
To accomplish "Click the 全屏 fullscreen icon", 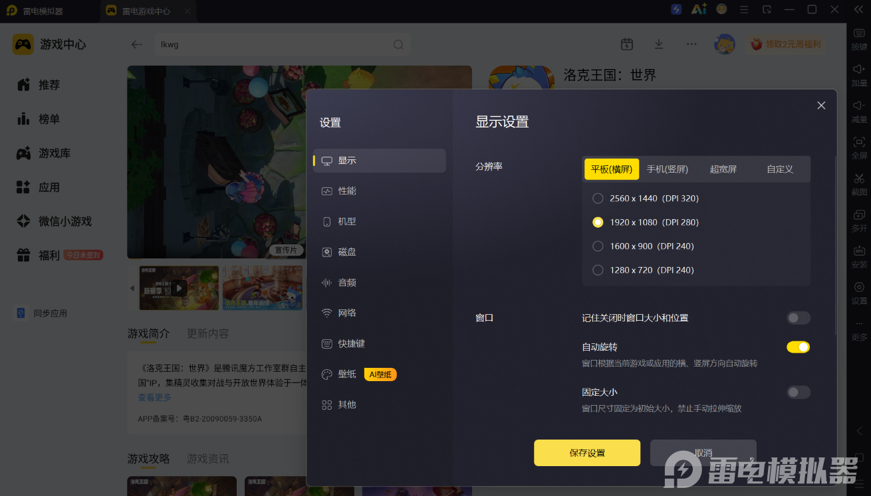I will (x=859, y=147).
